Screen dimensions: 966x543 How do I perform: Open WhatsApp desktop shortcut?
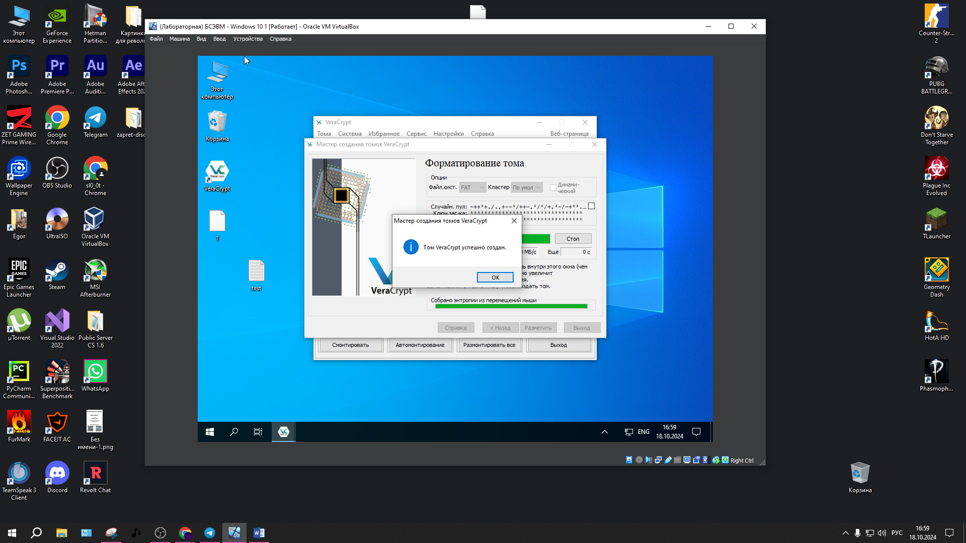(x=95, y=376)
